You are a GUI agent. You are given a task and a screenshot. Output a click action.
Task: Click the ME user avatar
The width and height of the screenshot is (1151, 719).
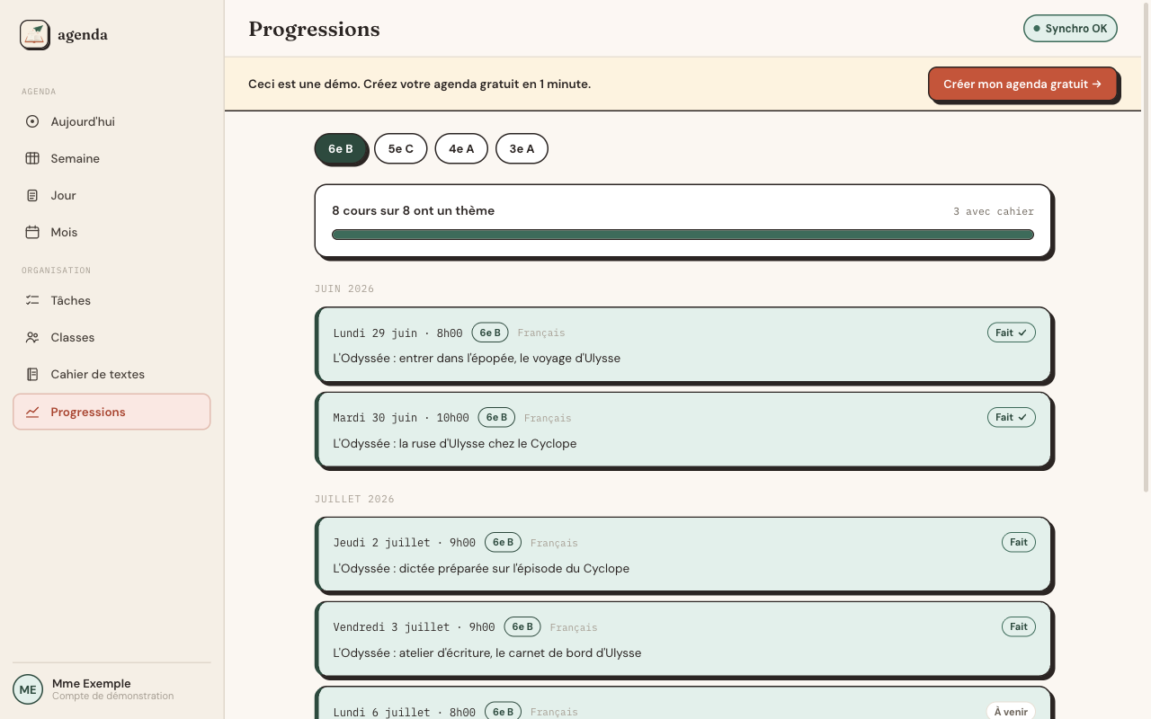pos(28,689)
